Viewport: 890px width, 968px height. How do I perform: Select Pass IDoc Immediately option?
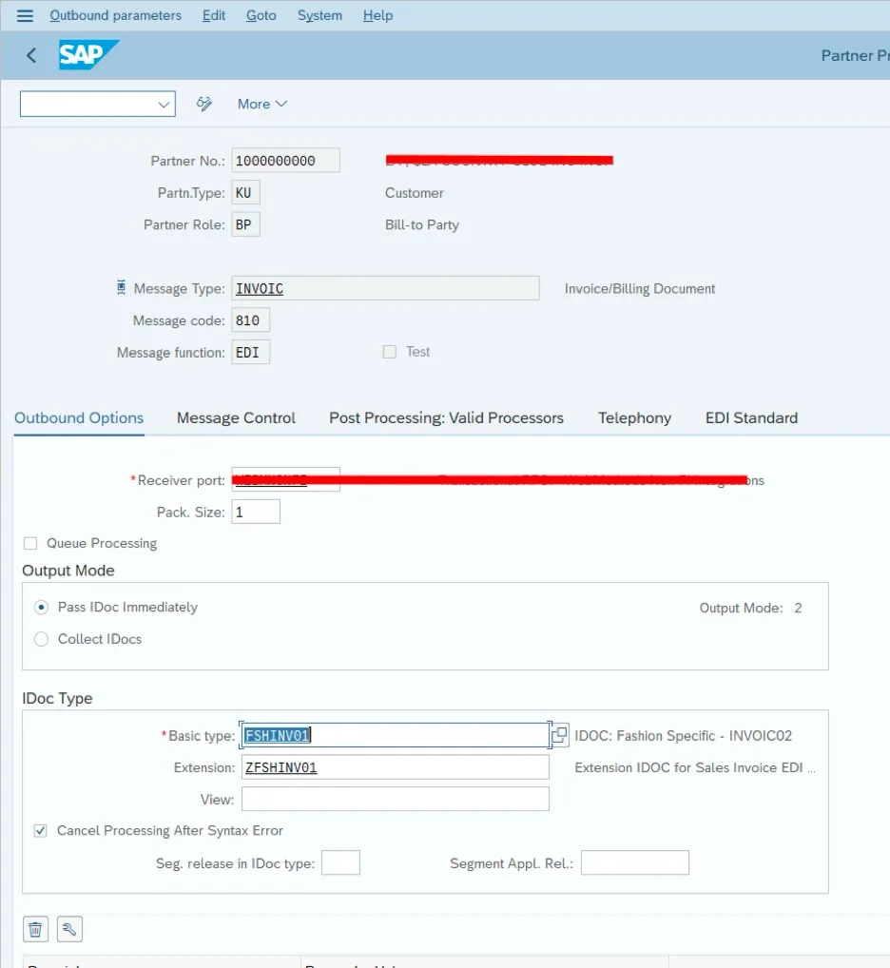(x=41, y=607)
